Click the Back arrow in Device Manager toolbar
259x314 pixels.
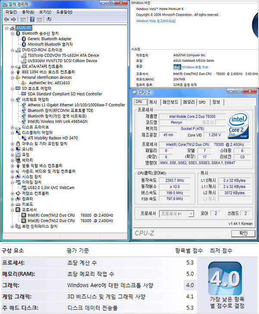[x=6, y=19]
